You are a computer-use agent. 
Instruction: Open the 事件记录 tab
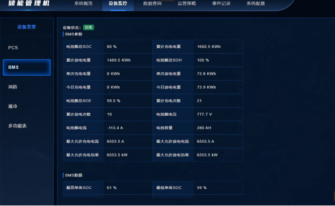tap(221, 3)
